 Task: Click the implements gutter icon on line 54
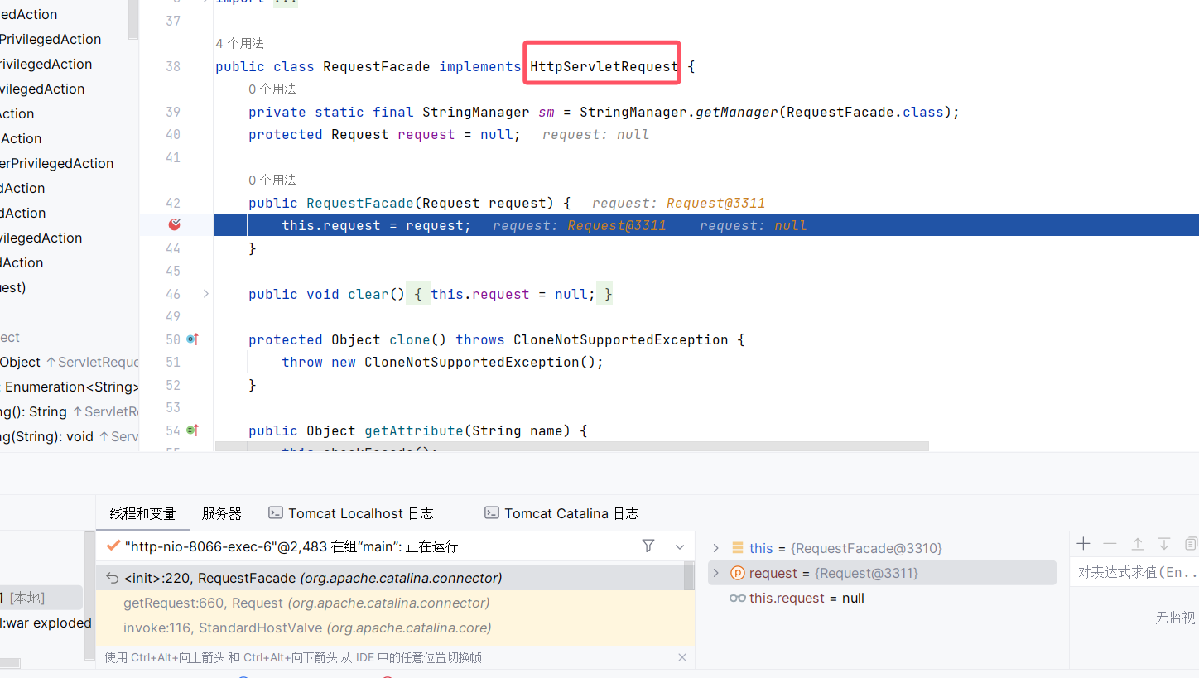(193, 430)
